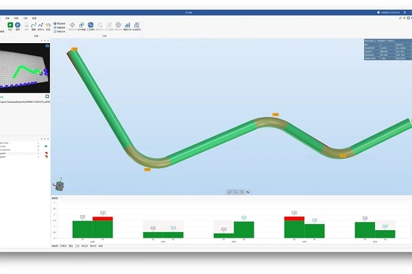Image resolution: width=412 pixels, height=274 pixels.
Task: Open the second menu tab in the ribbon
Action: click(16, 18)
